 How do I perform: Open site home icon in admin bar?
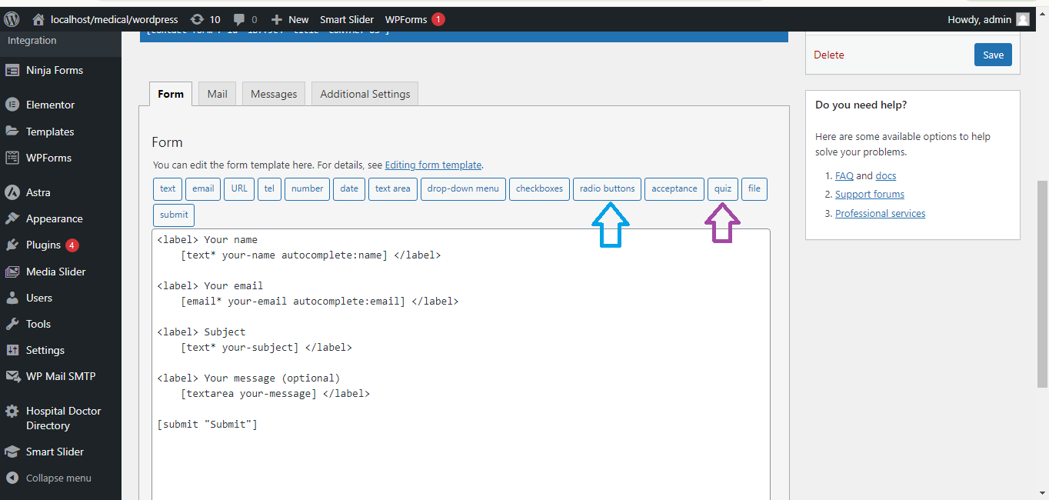click(38, 19)
